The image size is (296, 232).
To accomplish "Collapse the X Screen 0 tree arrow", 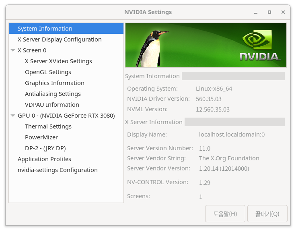I will click(13, 50).
